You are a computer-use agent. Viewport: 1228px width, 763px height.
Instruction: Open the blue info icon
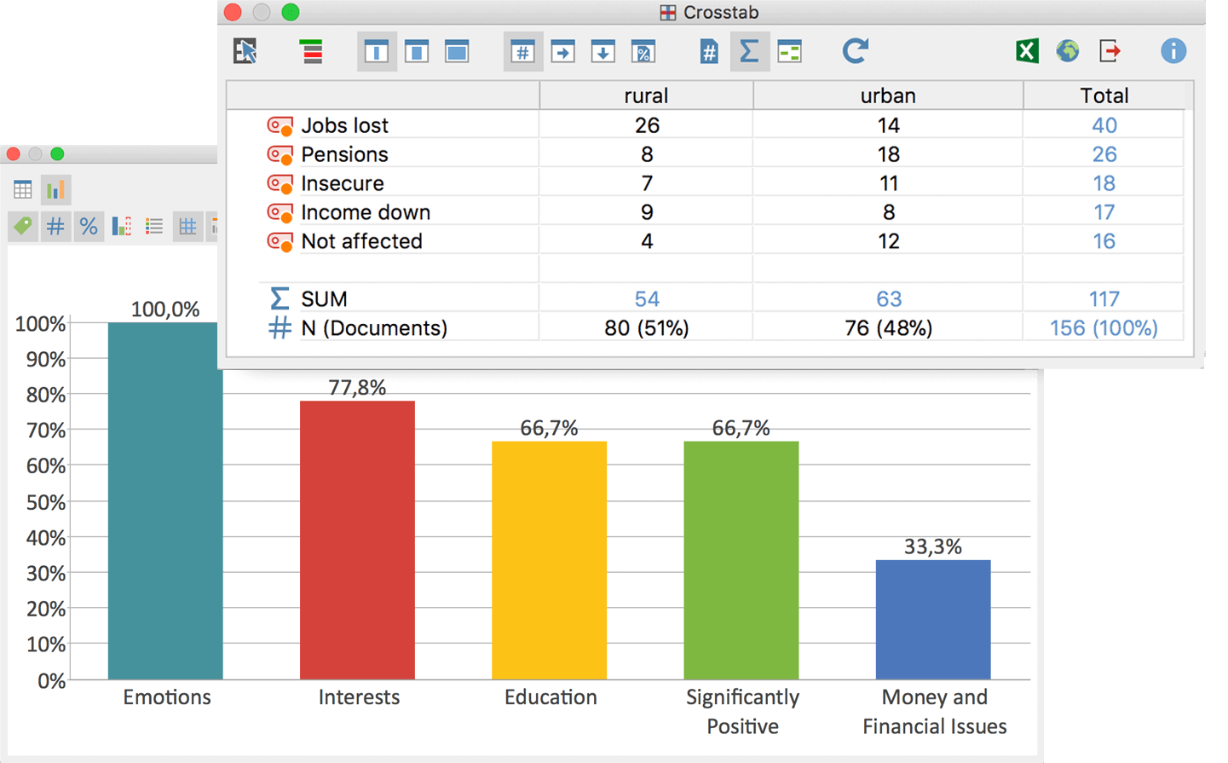(x=1173, y=51)
